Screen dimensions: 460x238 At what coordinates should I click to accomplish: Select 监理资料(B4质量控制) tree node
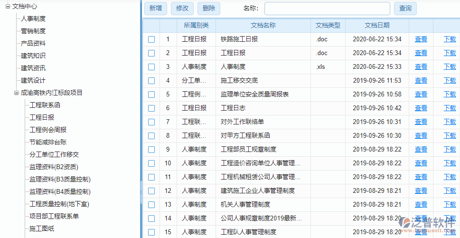(x=60, y=191)
